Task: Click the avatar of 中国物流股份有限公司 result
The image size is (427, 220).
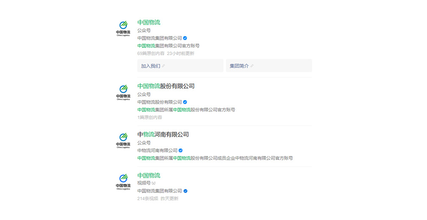Action: pyautogui.click(x=123, y=92)
